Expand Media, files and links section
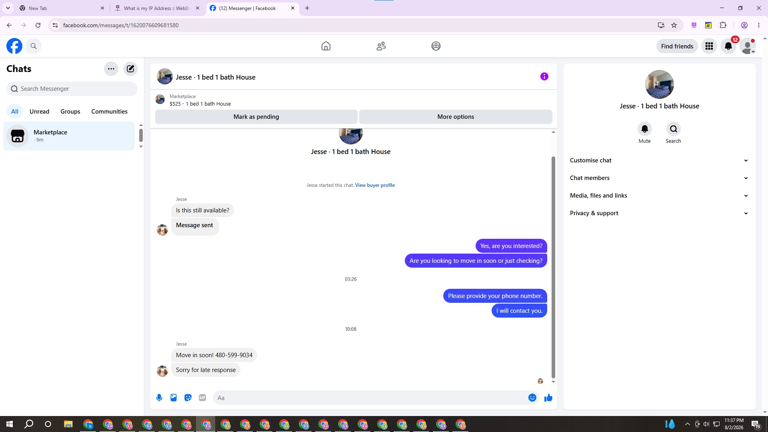 pyautogui.click(x=659, y=196)
